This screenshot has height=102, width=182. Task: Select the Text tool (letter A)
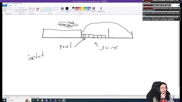coord(34,8)
